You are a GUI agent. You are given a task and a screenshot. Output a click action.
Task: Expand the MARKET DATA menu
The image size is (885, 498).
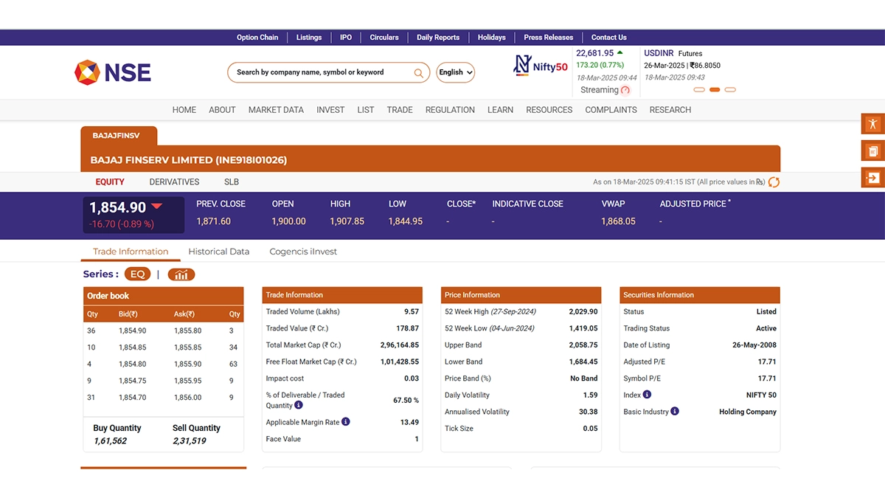point(276,110)
